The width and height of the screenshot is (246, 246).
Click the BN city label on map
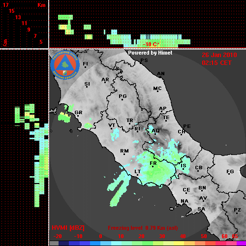[x=202, y=188]
